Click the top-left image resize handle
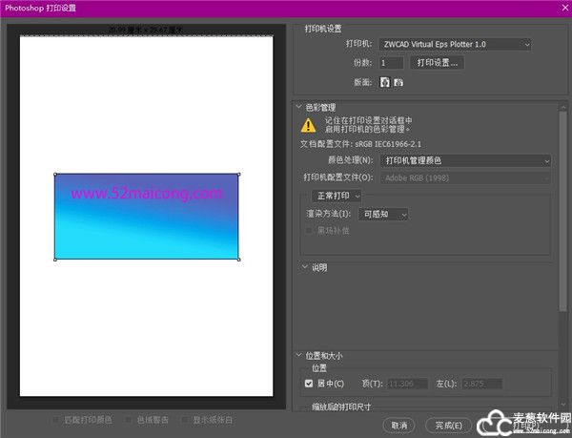 click(x=55, y=175)
